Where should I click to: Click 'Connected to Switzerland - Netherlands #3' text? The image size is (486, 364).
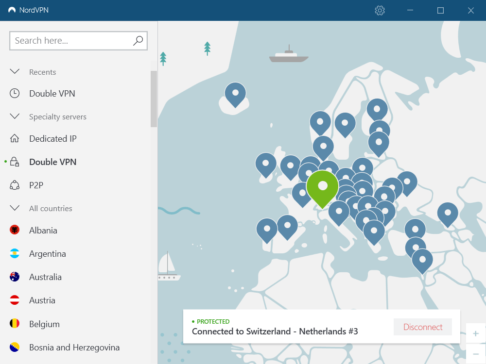pos(275,331)
